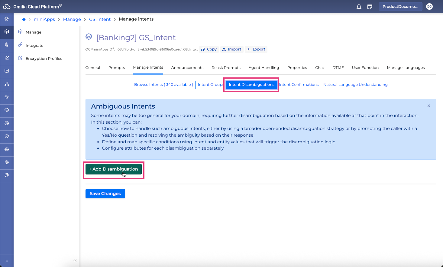Click the balance scale icon in sidebar

(7, 162)
